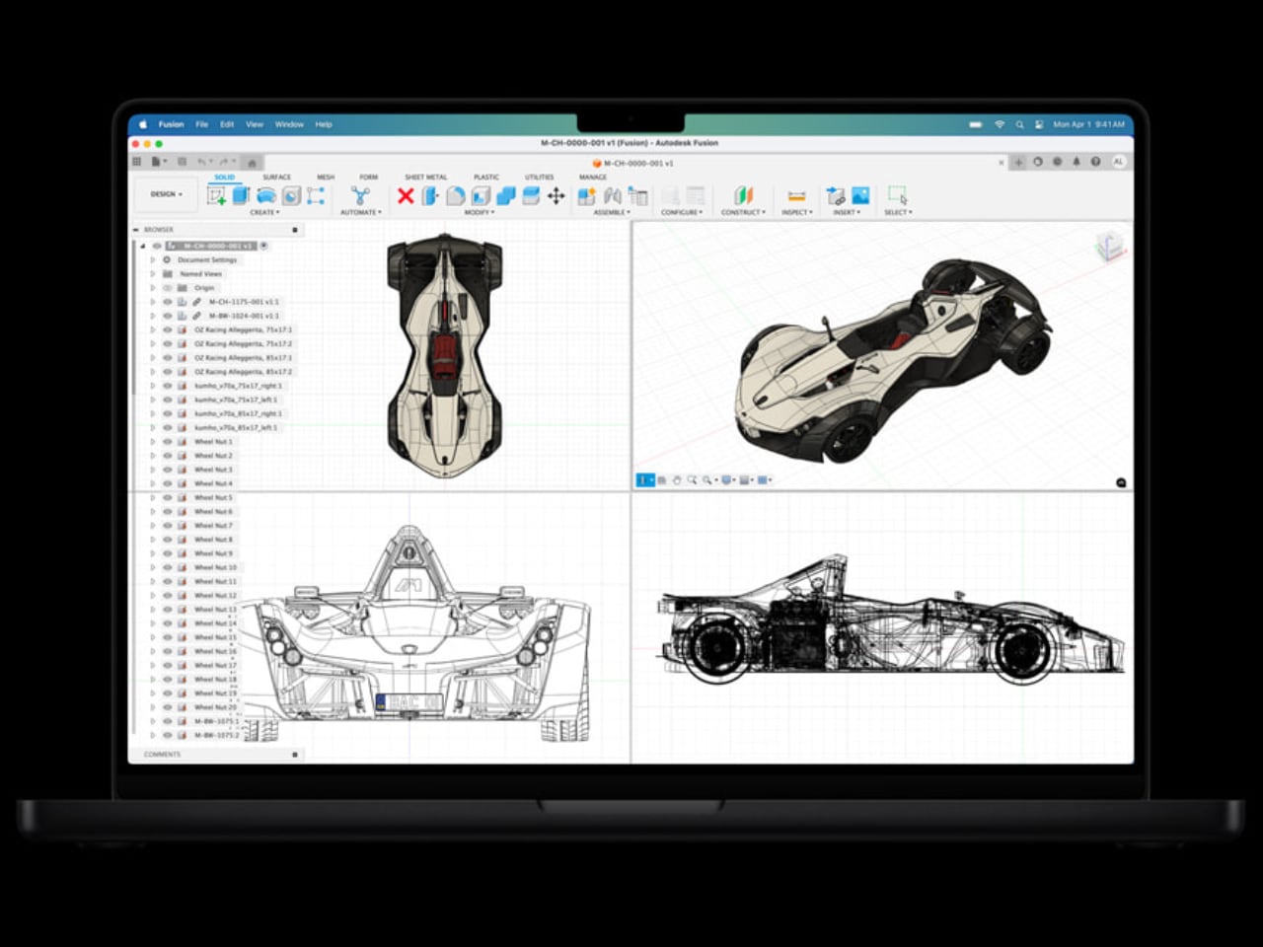The height and width of the screenshot is (947, 1263).
Task: Open the SELECT dropdown label
Action: [898, 212]
